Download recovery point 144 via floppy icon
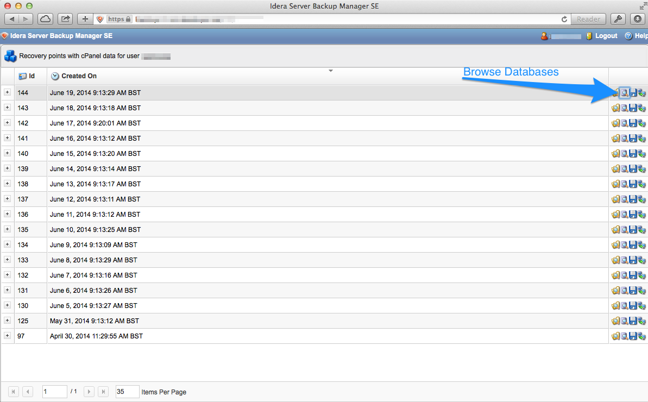Screen dimensions: 648x402 pyautogui.click(x=633, y=93)
